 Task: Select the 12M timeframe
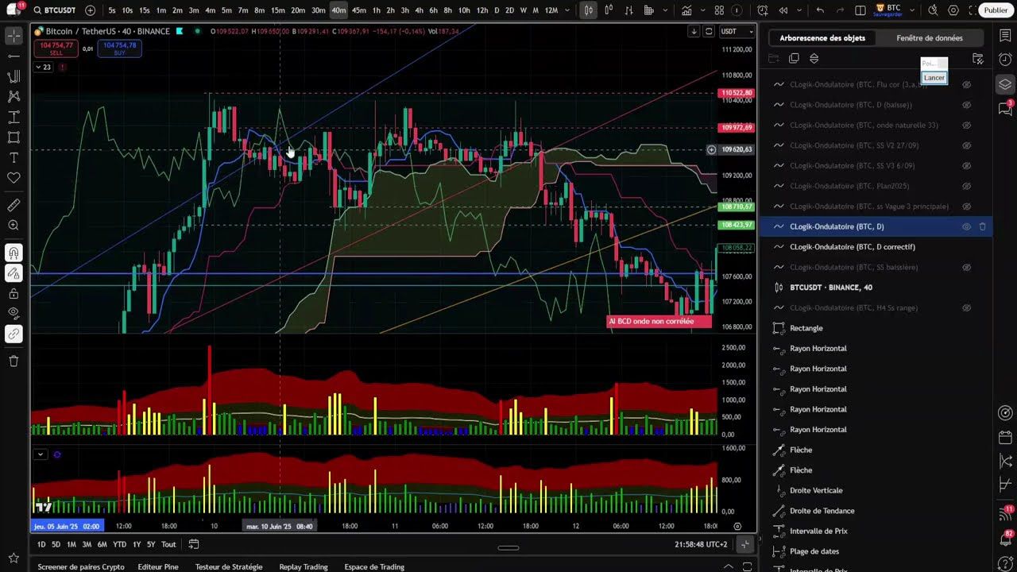(551, 10)
